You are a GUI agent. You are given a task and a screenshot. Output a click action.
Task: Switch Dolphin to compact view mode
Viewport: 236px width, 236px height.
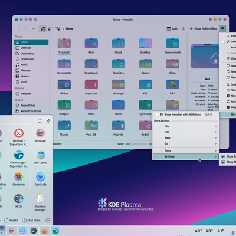click(x=50, y=29)
